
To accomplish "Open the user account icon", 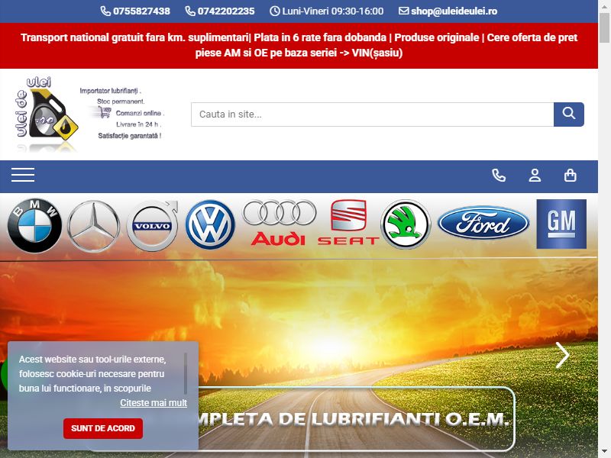I will click(535, 176).
